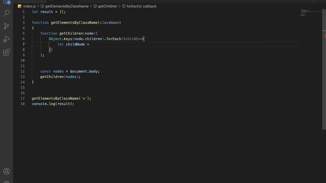
Task: Click the index.js file icon in breadcrumbs
Action: click(19, 6)
